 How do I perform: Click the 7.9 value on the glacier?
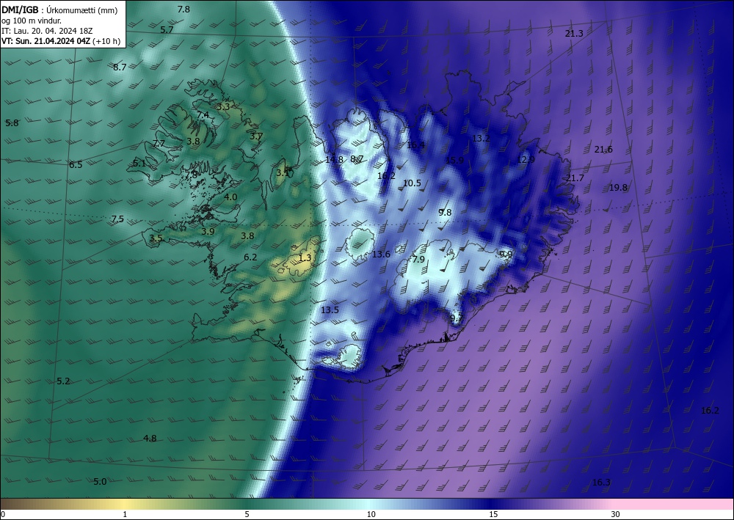click(418, 260)
